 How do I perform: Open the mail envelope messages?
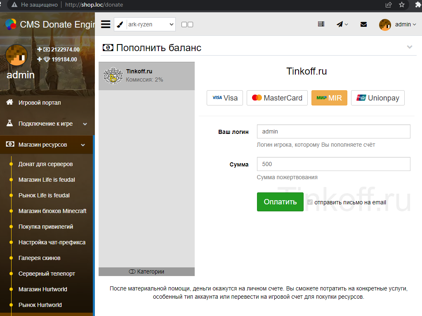363,24
